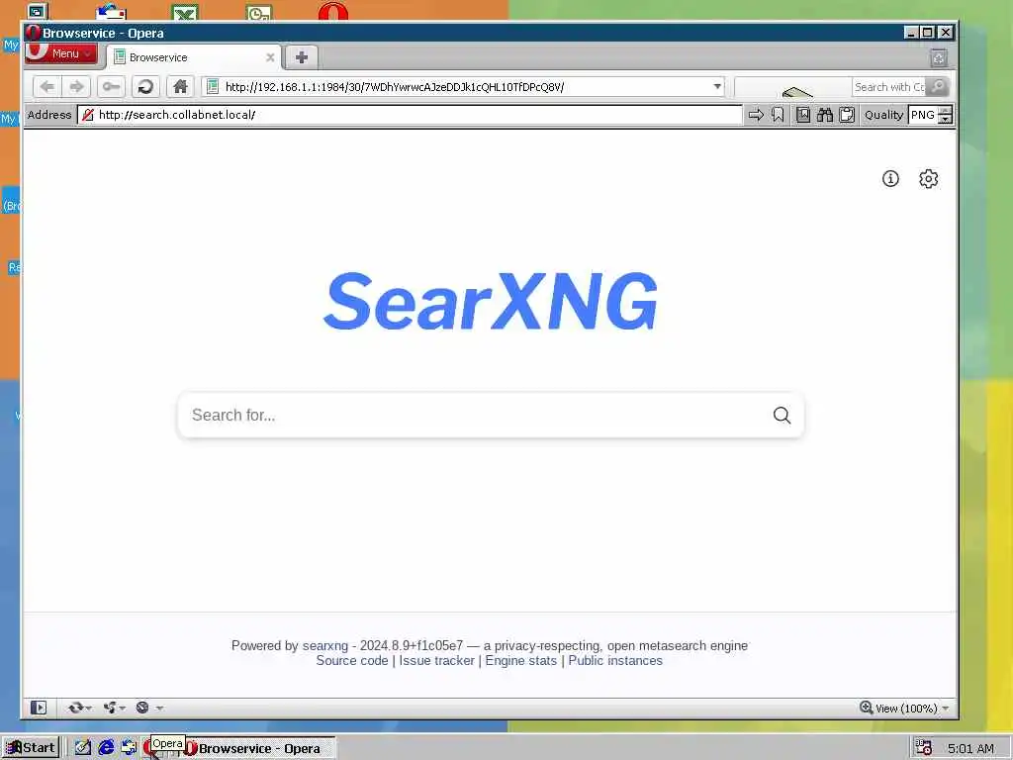Reload the page in Opera
The height and width of the screenshot is (760, 1013).
pos(146,87)
